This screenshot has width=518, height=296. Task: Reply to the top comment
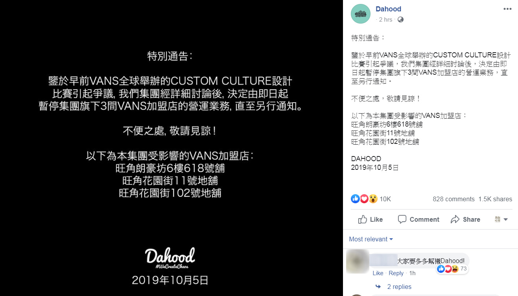click(x=396, y=273)
